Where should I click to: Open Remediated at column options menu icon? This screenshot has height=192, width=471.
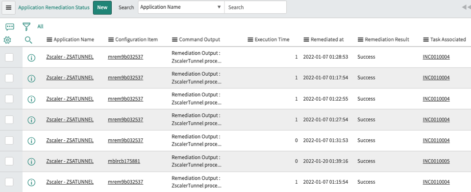[306, 40]
